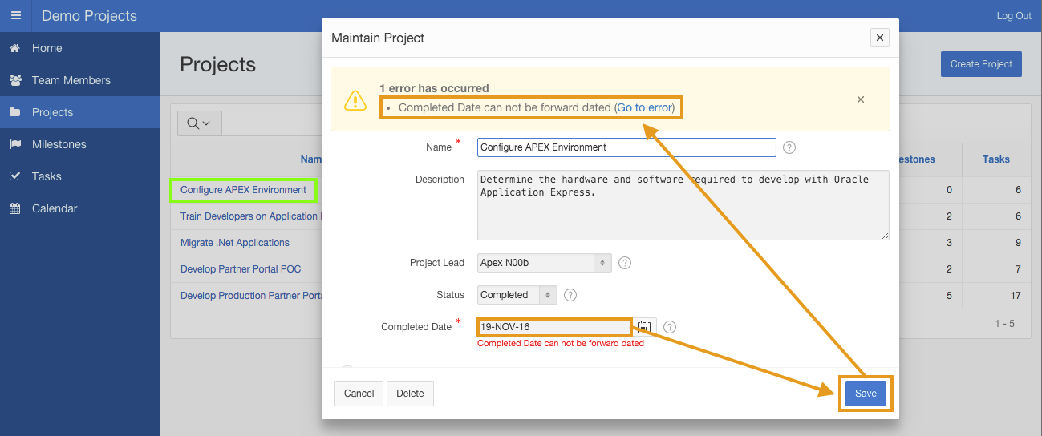Open the Status dropdown
Image resolution: width=1042 pixels, height=436 pixels.
[517, 295]
